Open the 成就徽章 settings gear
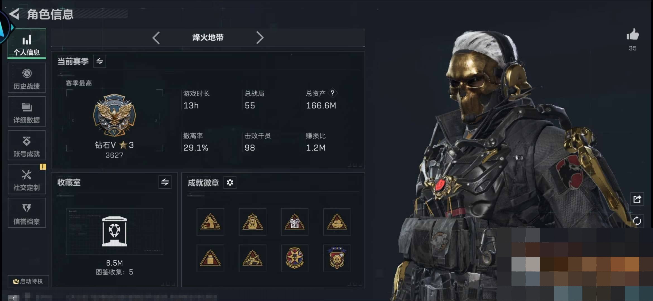The height and width of the screenshot is (301, 653). coord(230,183)
